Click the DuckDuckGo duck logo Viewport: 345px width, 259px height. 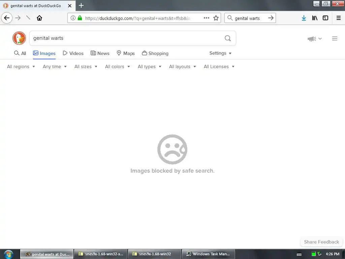pos(19,38)
